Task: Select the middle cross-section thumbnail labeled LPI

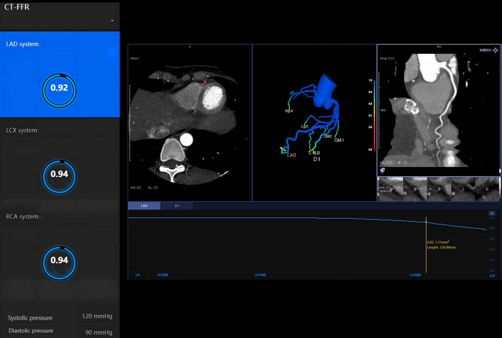Action: [439, 189]
